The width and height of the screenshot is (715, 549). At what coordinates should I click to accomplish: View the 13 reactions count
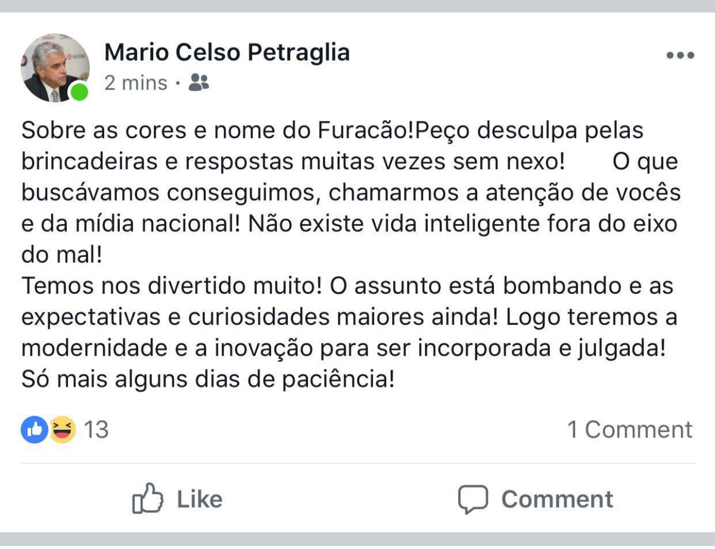coord(95,429)
